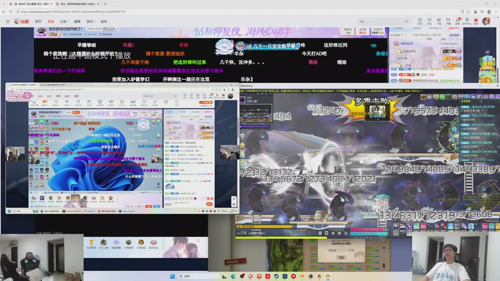500x281 pixels.
Task: Click the 成为粉丝 become-fan button
Action: click(x=454, y=35)
